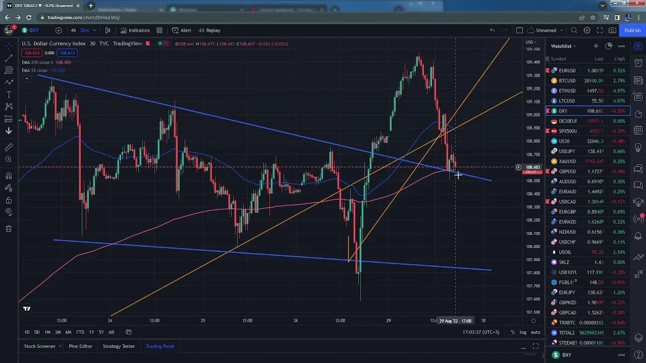This screenshot has height=363, width=646.
Task: Open the Trading Panel tab
Action: pyautogui.click(x=160, y=346)
